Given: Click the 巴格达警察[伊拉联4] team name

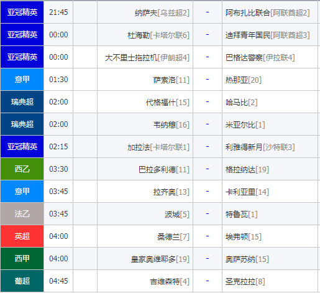Looking at the screenshot, I should coord(260,58).
